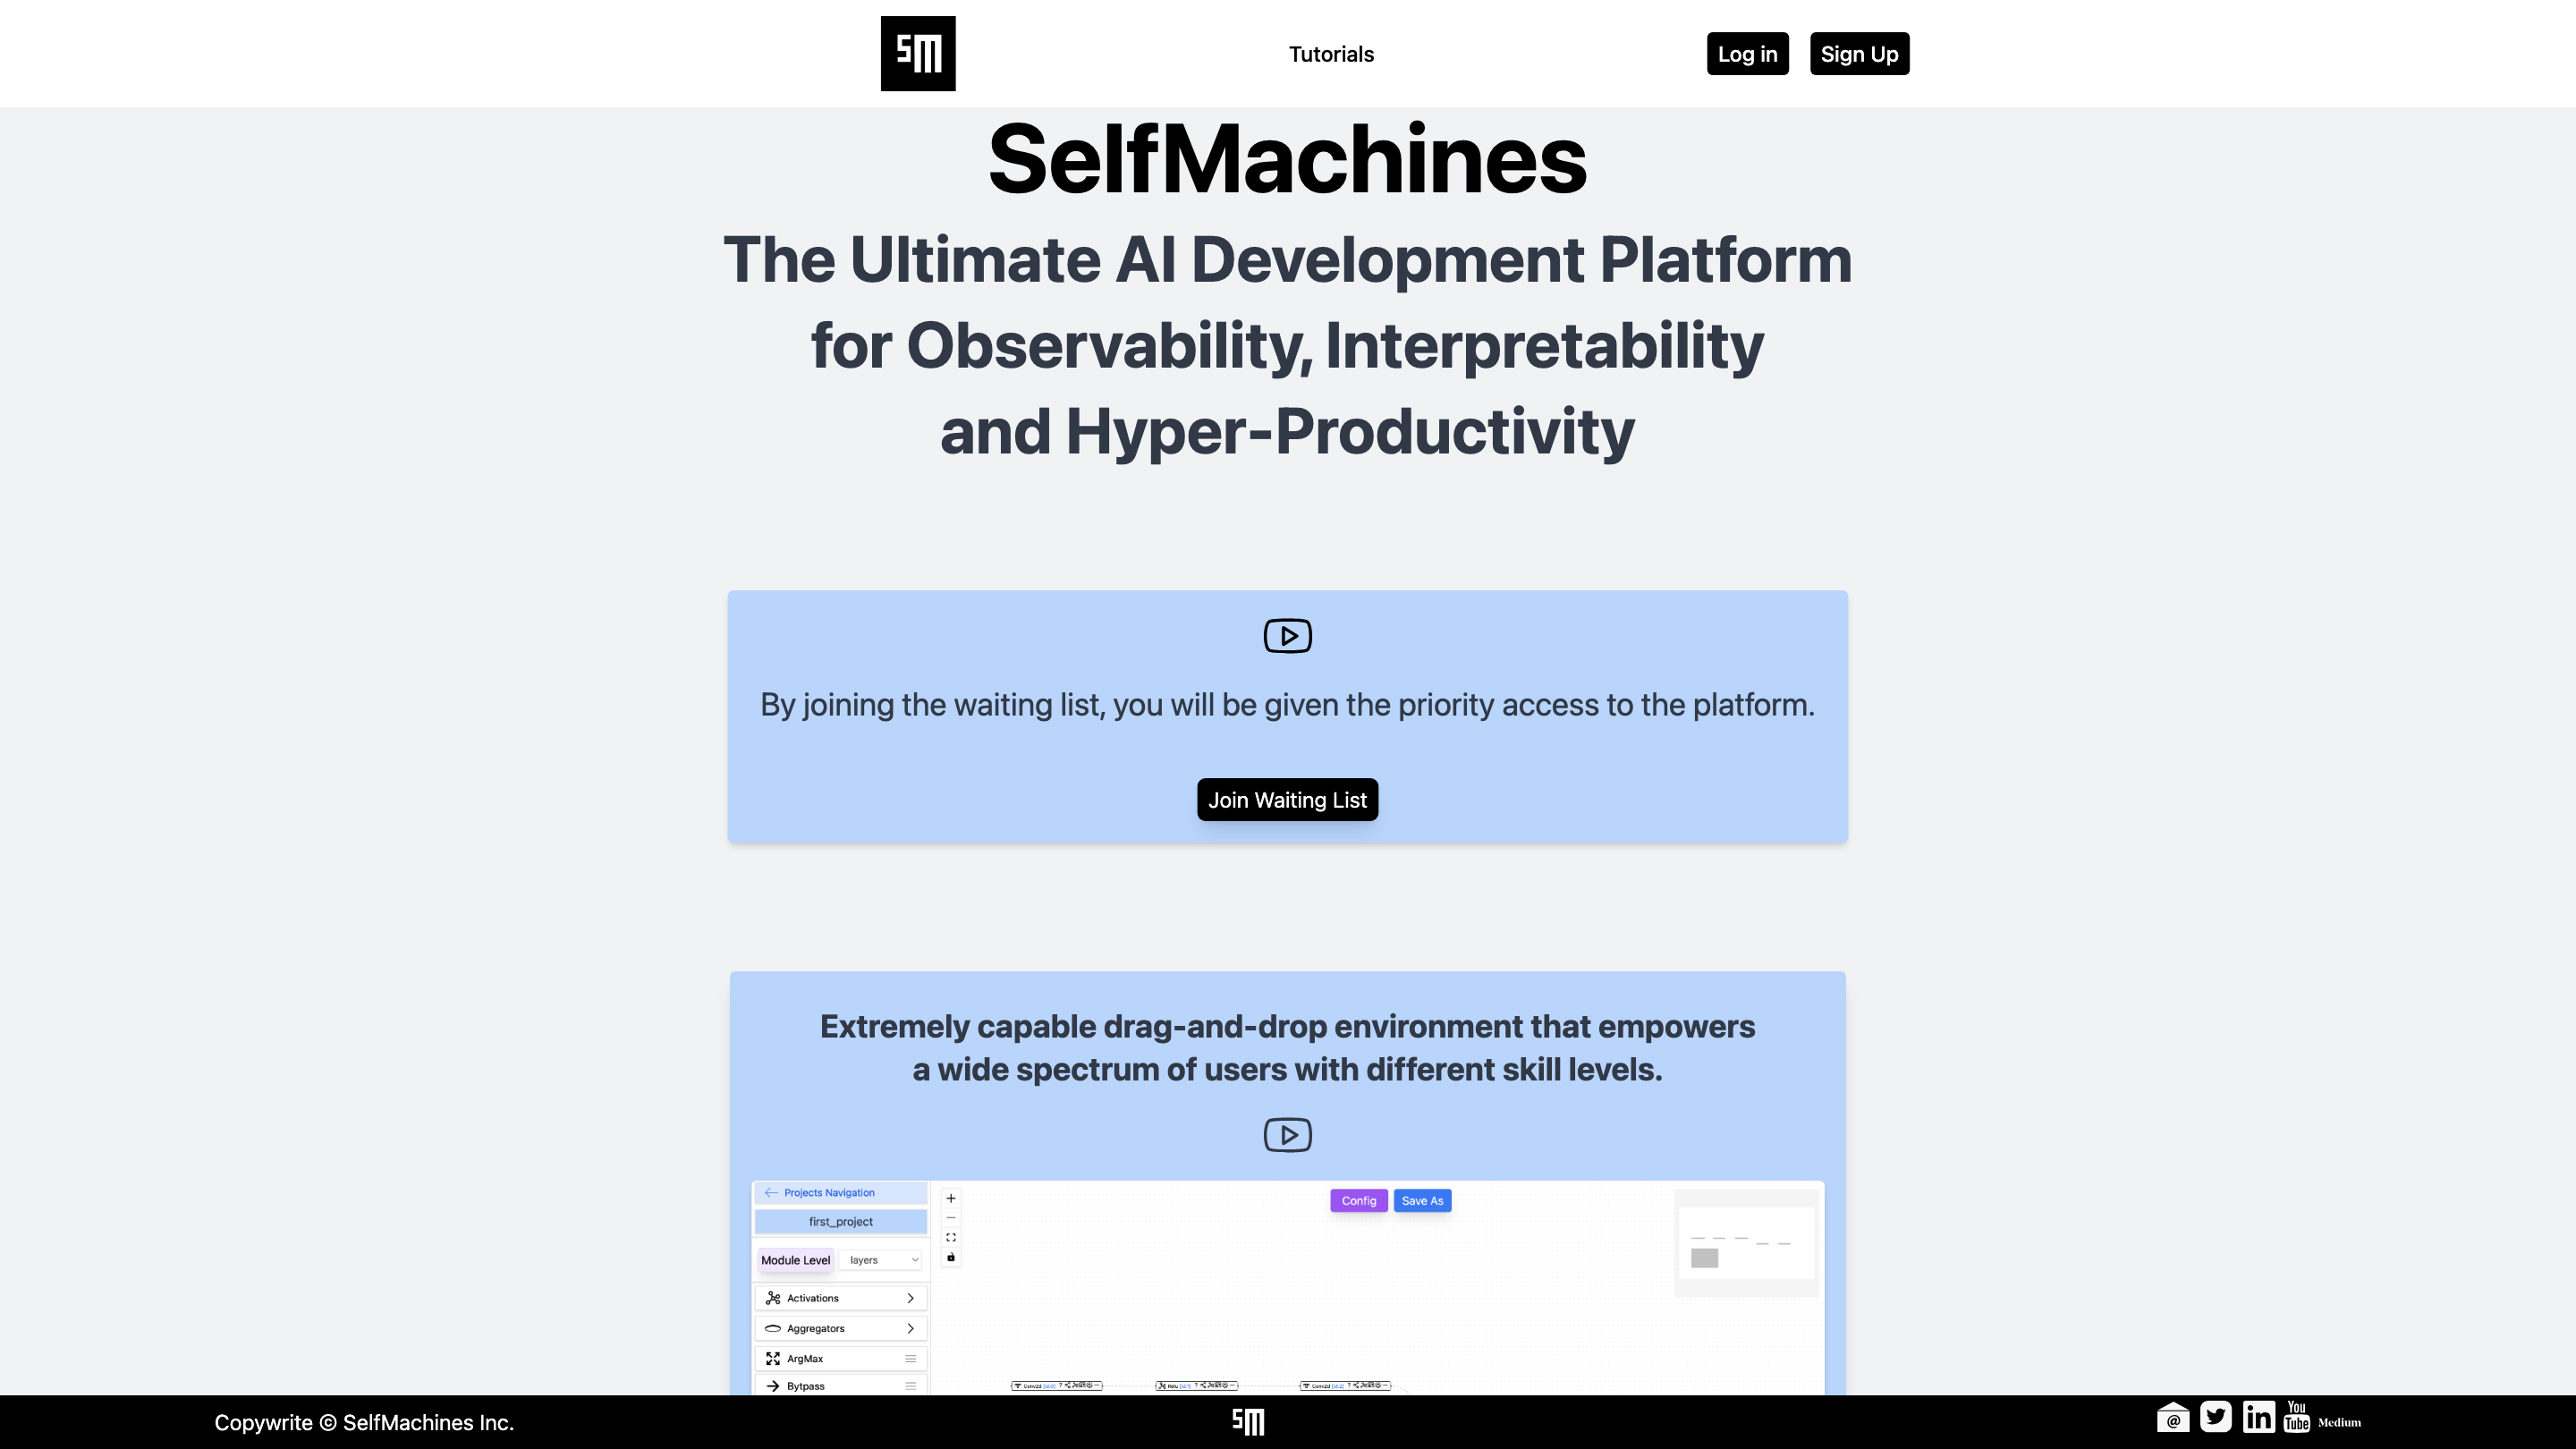
Task: Open the SelfMachines Twitter page
Action: (2216, 1417)
